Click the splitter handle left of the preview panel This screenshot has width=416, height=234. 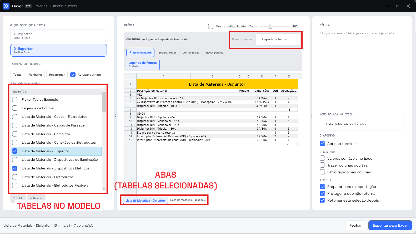(x=116, y=115)
